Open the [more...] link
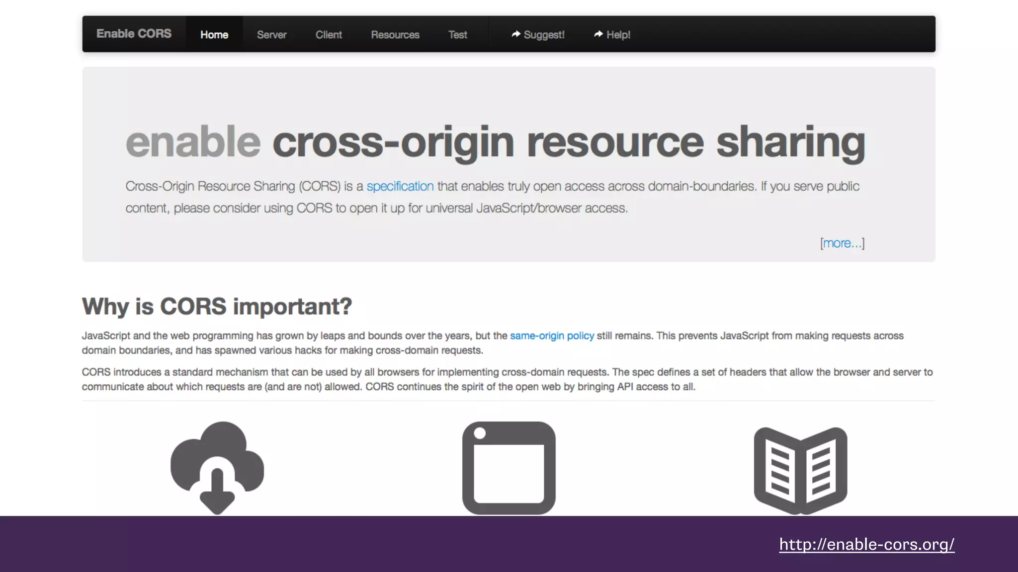Screen dimensions: 1018x572 point(843,243)
